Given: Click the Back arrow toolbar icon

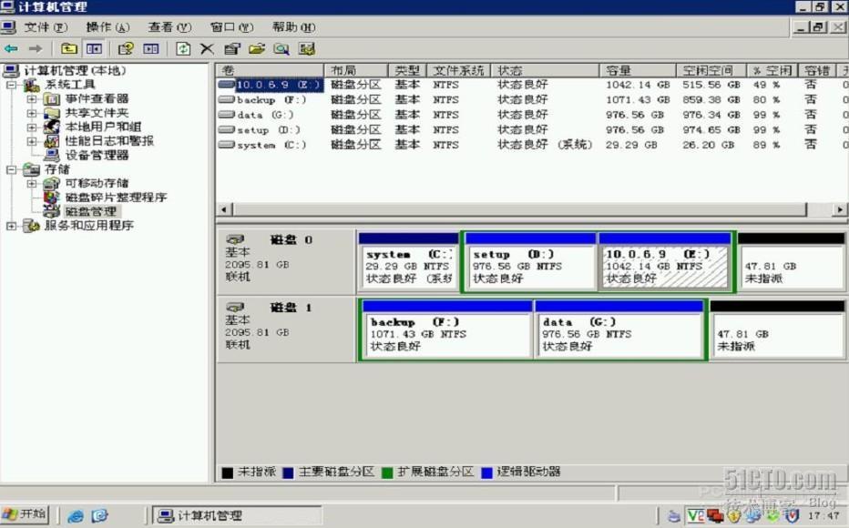Looking at the screenshot, I should pyautogui.click(x=11, y=49).
